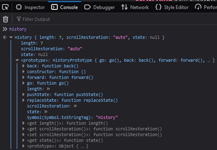Click 'function pushState()' text

78,95
